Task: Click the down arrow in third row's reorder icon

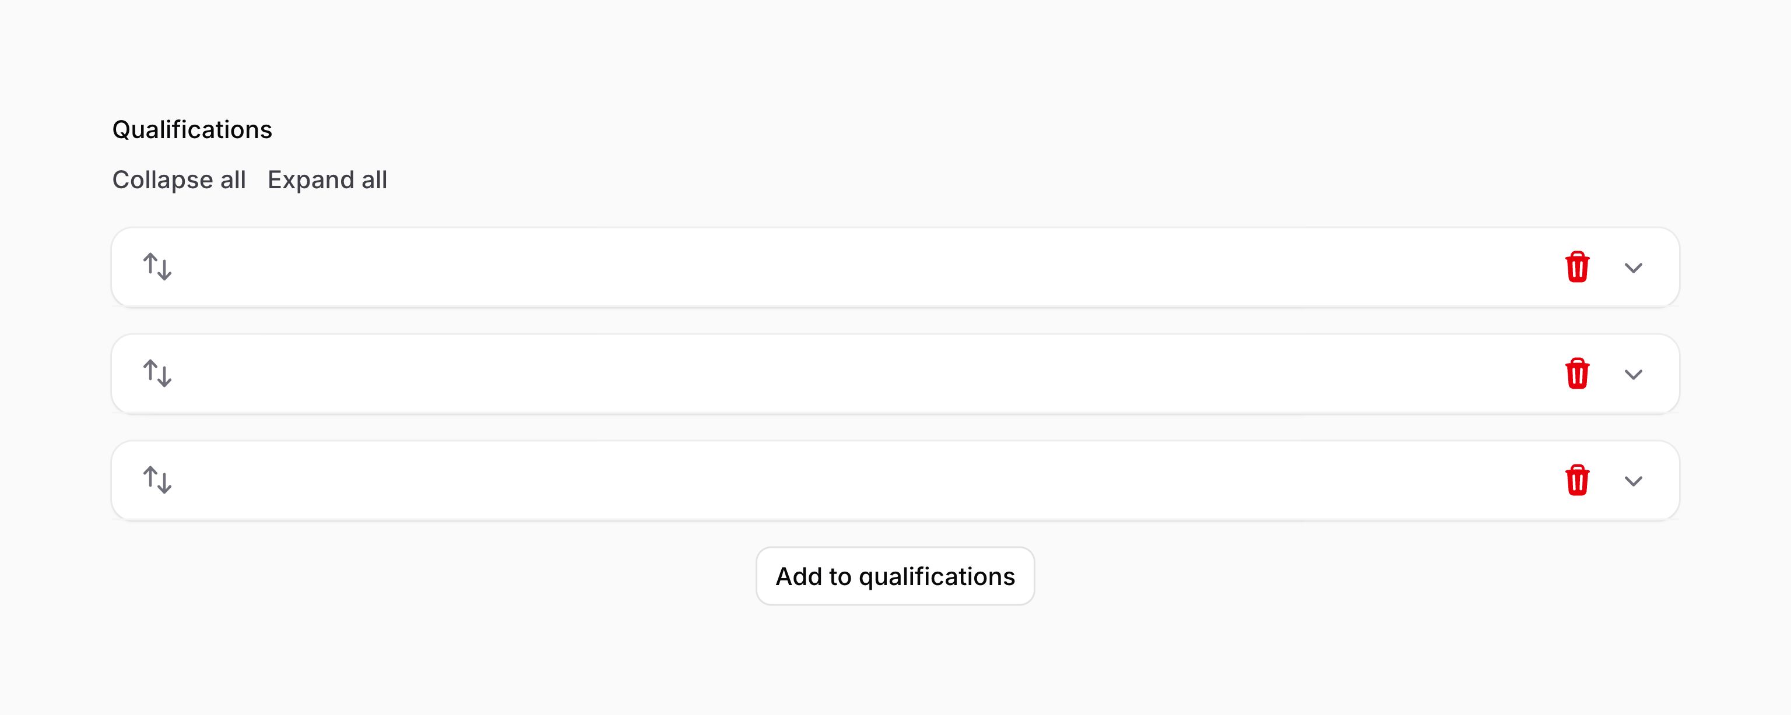Action: pyautogui.click(x=165, y=483)
